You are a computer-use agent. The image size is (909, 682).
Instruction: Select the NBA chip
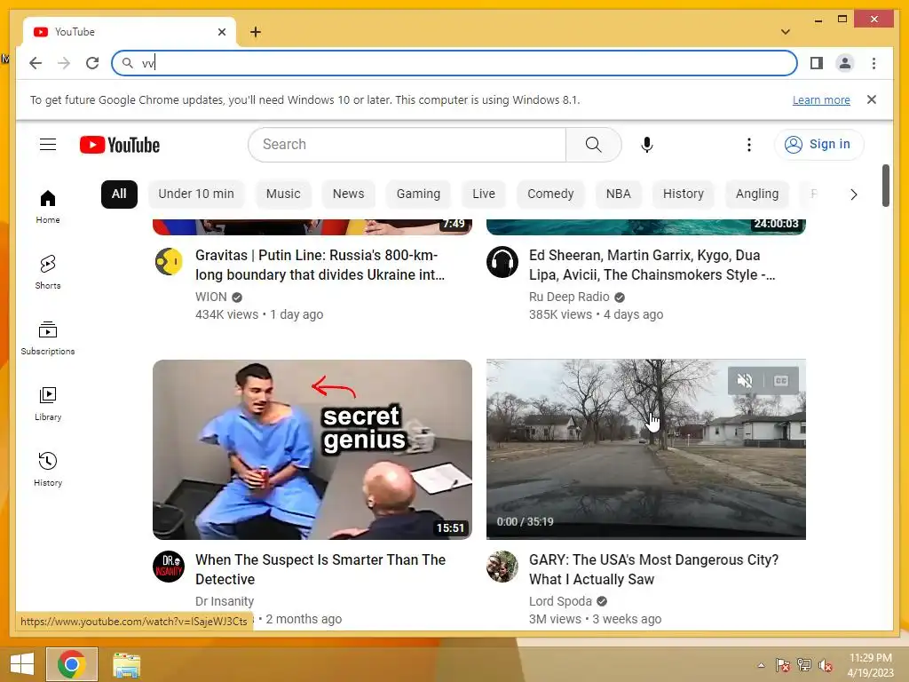click(618, 194)
